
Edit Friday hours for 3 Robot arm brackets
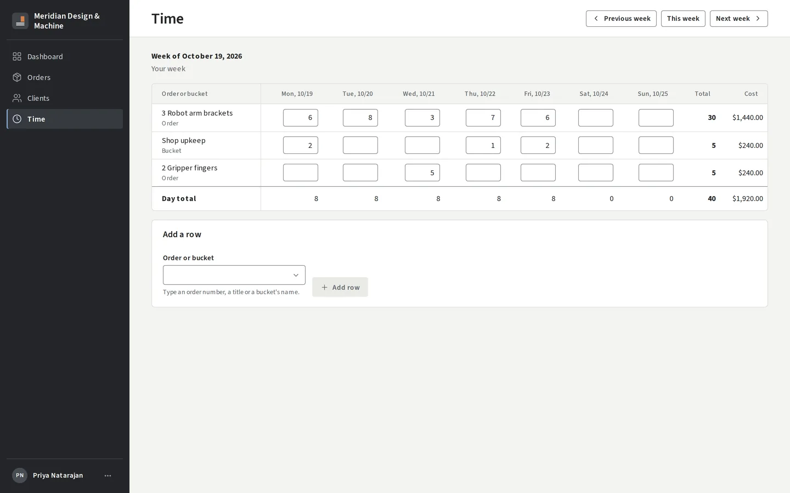(538, 118)
